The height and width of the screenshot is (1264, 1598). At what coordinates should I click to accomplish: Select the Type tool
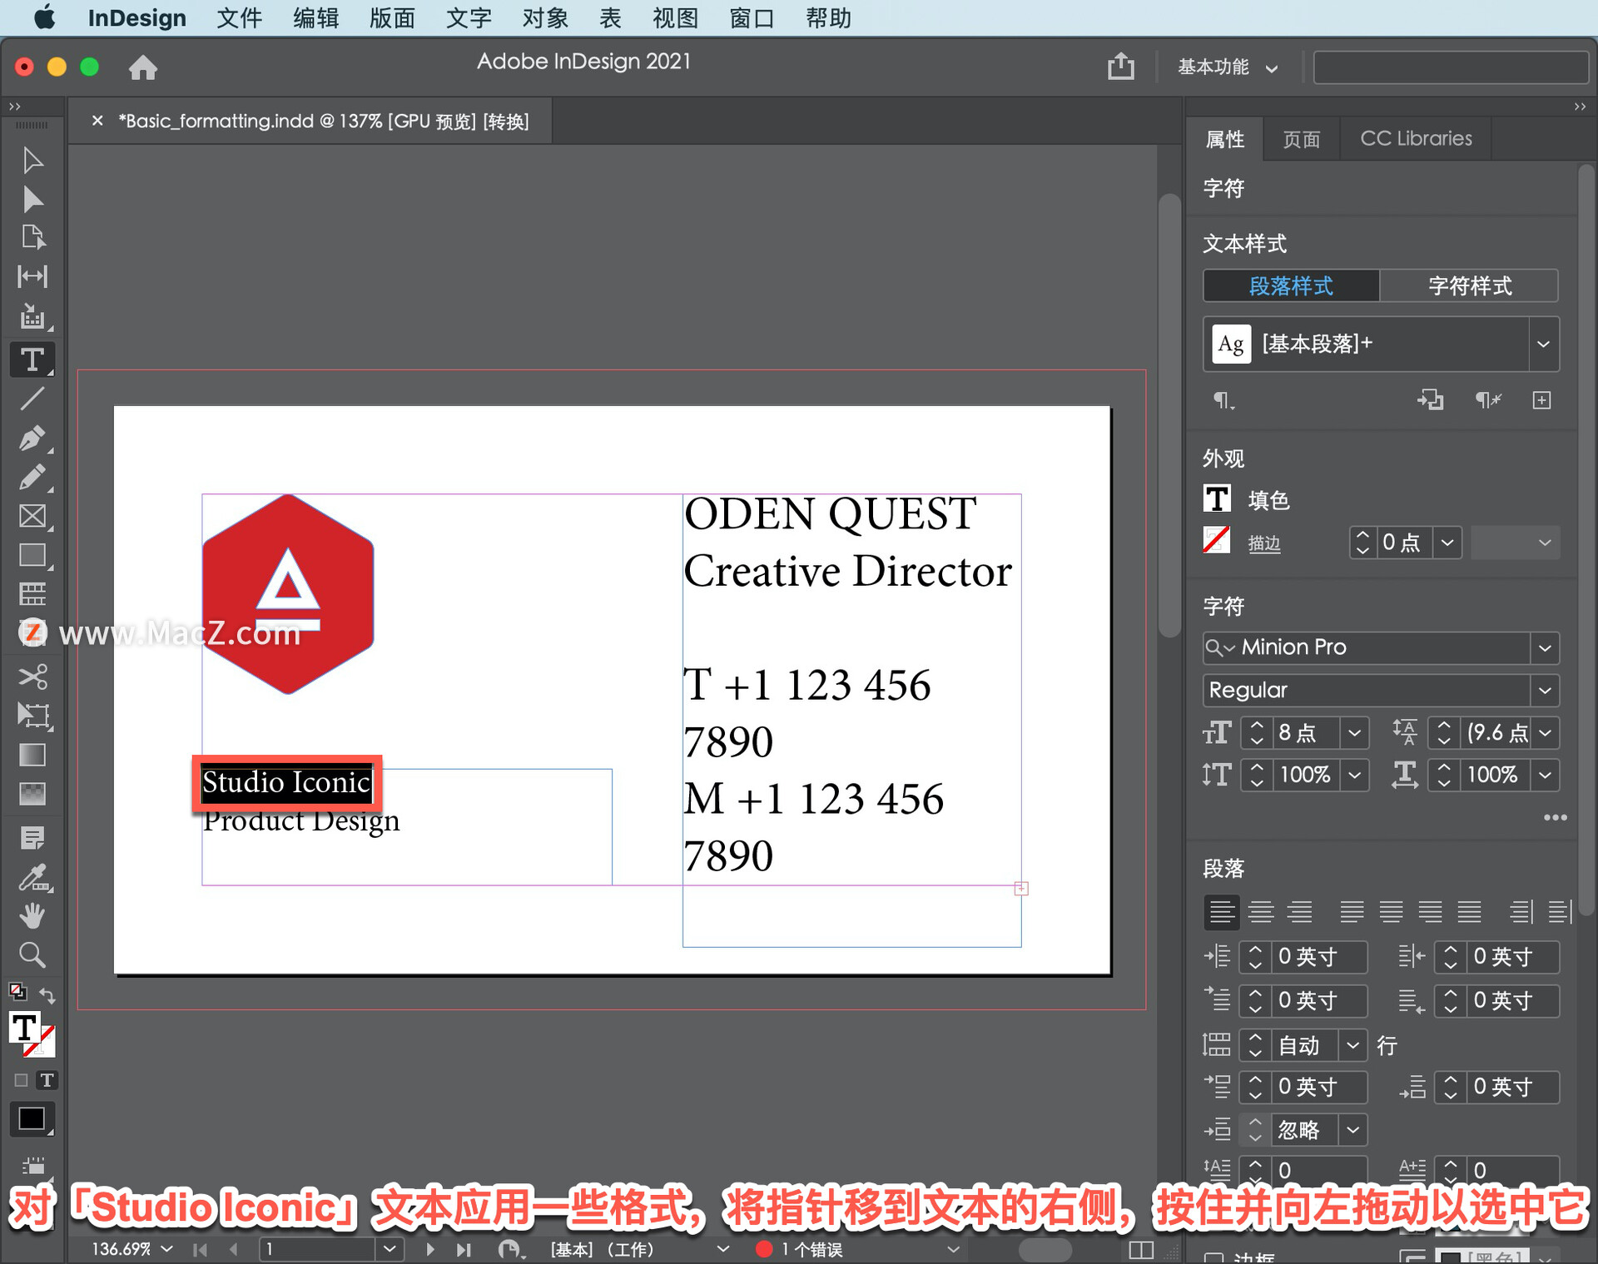(32, 359)
